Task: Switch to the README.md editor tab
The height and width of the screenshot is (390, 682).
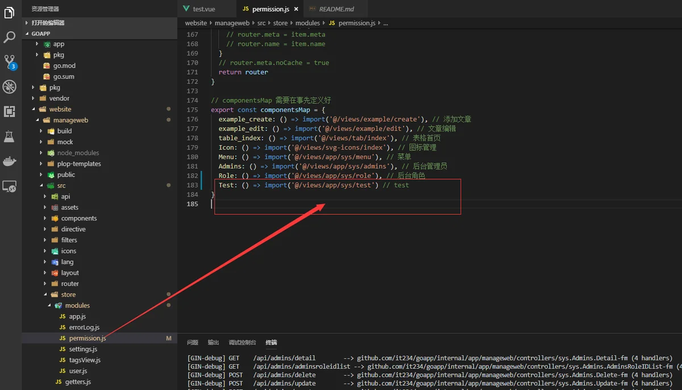Action: [x=337, y=9]
